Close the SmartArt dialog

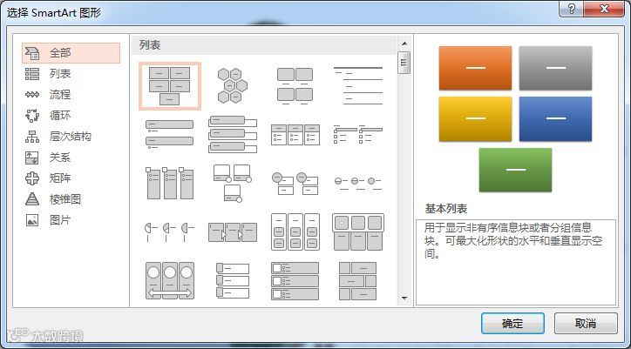coord(604,9)
